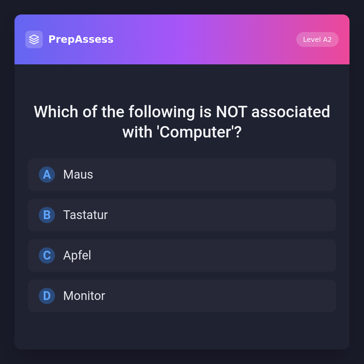Click the word NOT in the question
This screenshot has height=364, width=364.
click(x=232, y=112)
